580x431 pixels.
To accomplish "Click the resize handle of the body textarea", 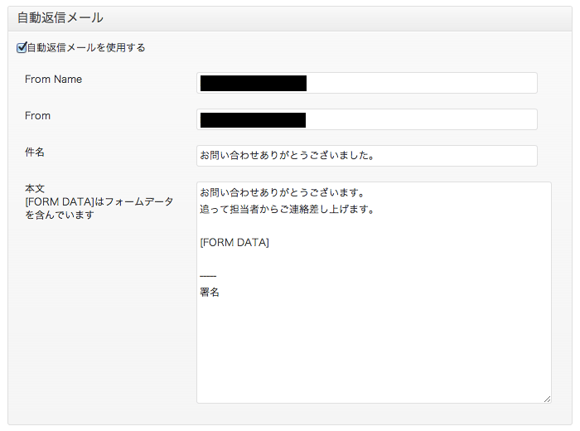I will pos(547,399).
